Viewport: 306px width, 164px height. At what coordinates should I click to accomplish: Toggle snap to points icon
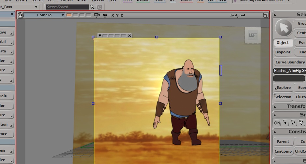(x=285, y=123)
